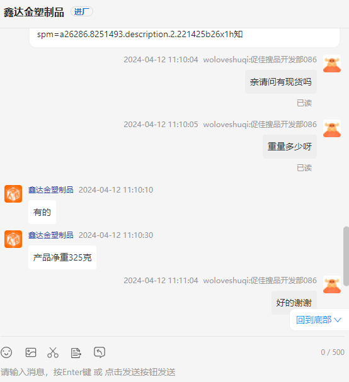Click the send image icon
The image size is (349, 382).
coord(31,352)
